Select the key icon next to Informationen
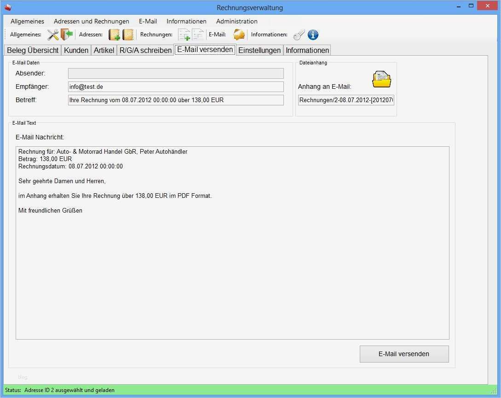The image size is (501, 398). click(299, 35)
